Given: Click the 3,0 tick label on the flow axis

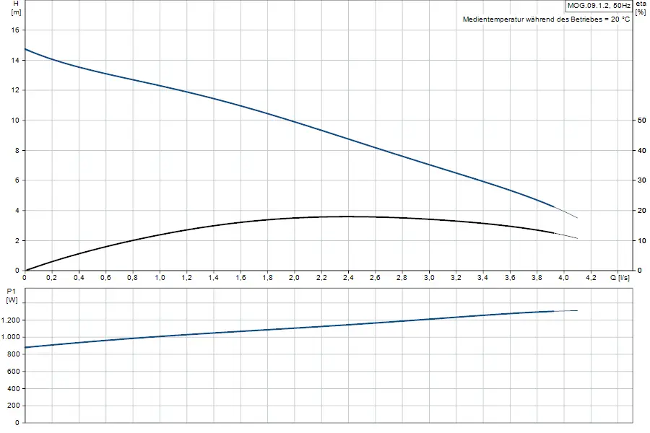Looking at the screenshot, I should point(429,278).
